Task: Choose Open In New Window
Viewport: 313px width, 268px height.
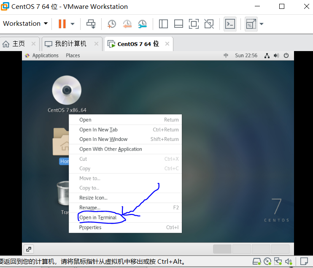Action: point(125,139)
